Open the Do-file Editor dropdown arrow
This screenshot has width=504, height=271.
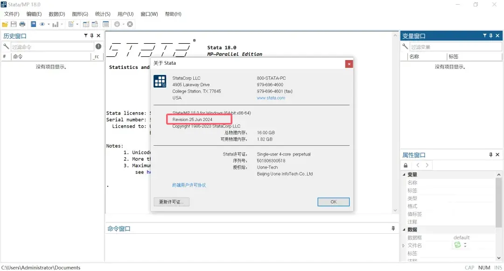[x=77, y=24]
